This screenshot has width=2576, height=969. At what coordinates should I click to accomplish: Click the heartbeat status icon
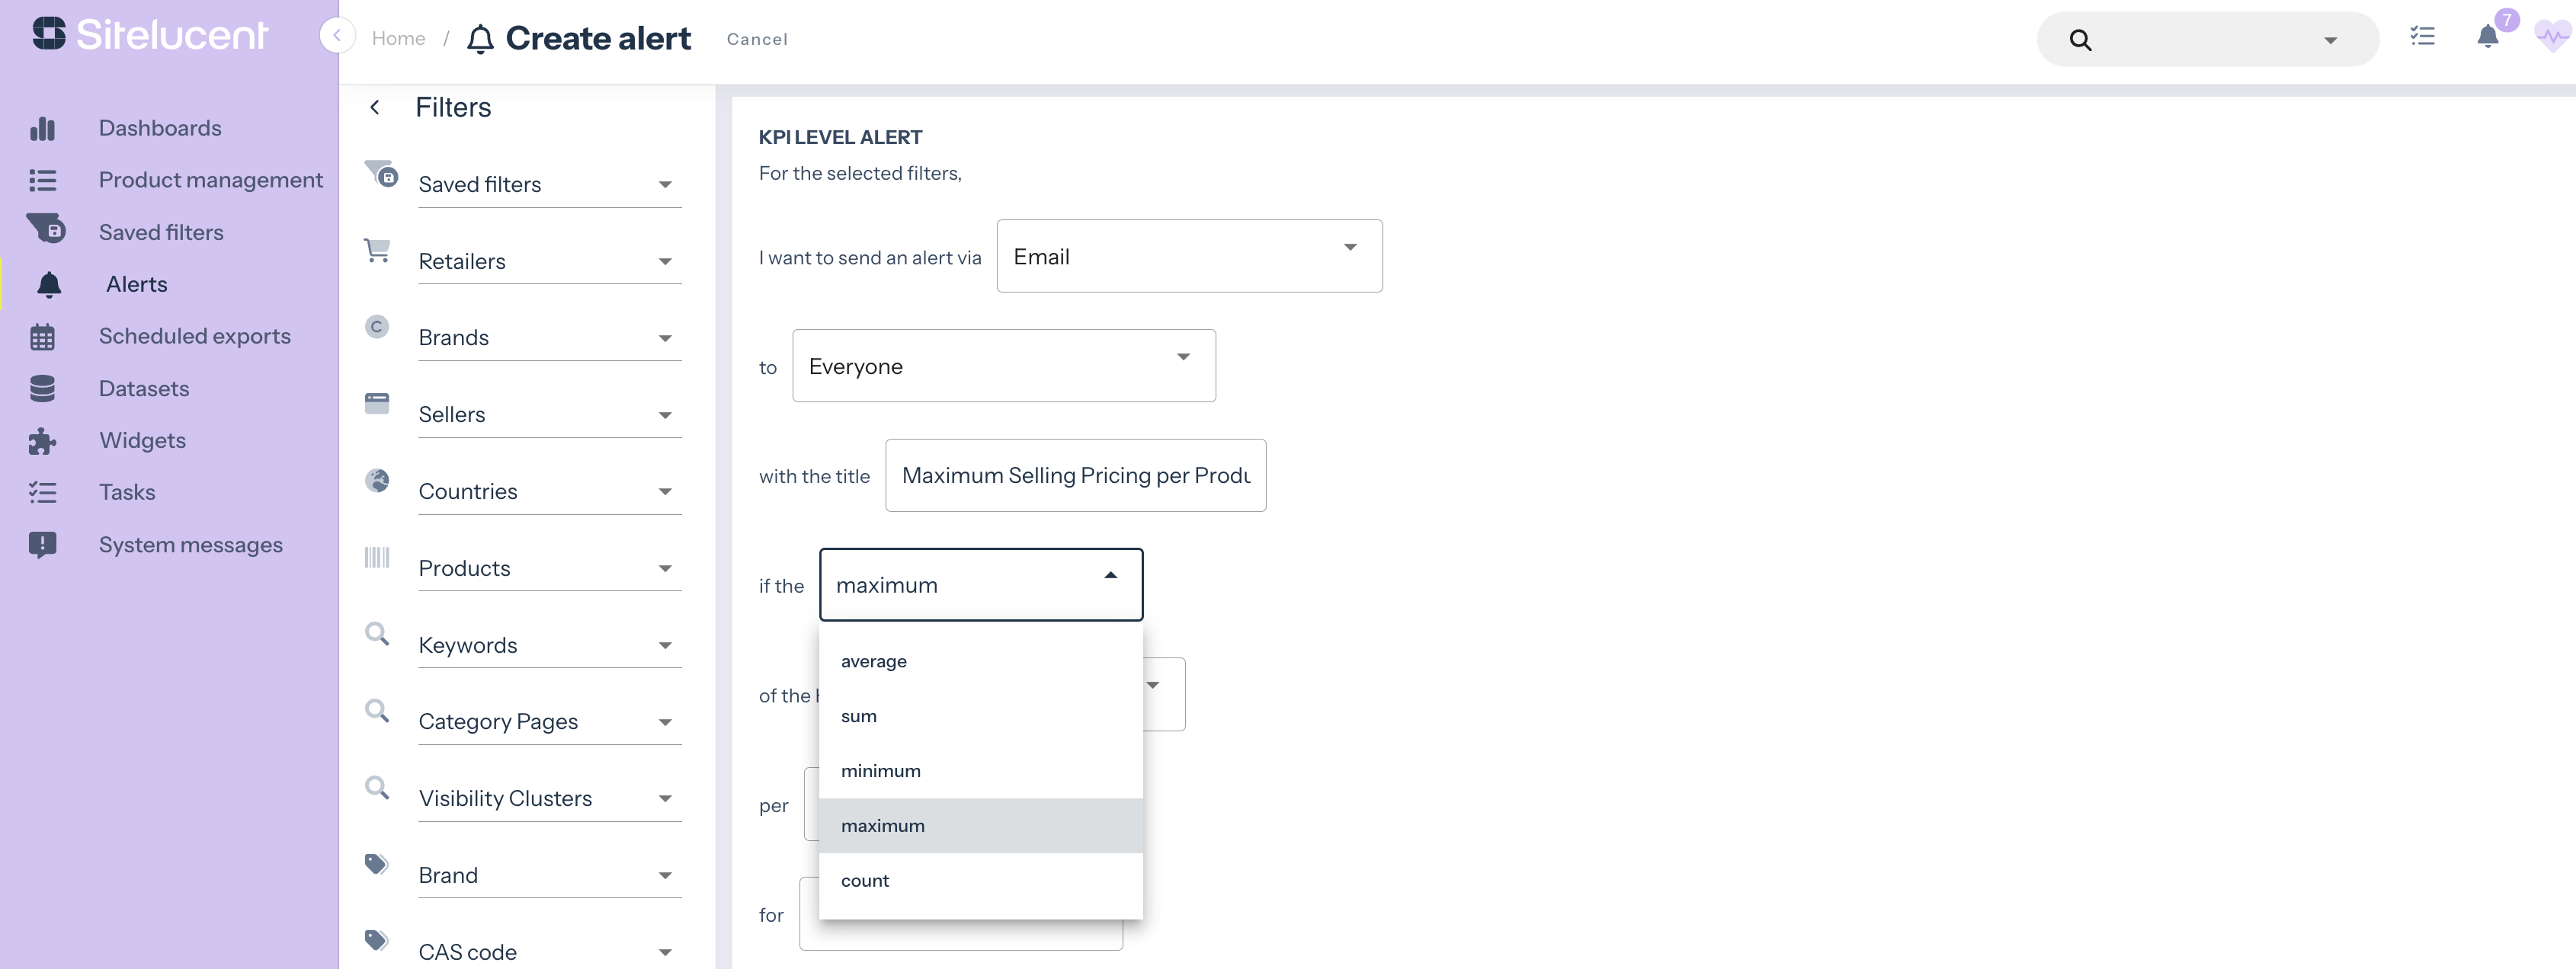[2552, 38]
